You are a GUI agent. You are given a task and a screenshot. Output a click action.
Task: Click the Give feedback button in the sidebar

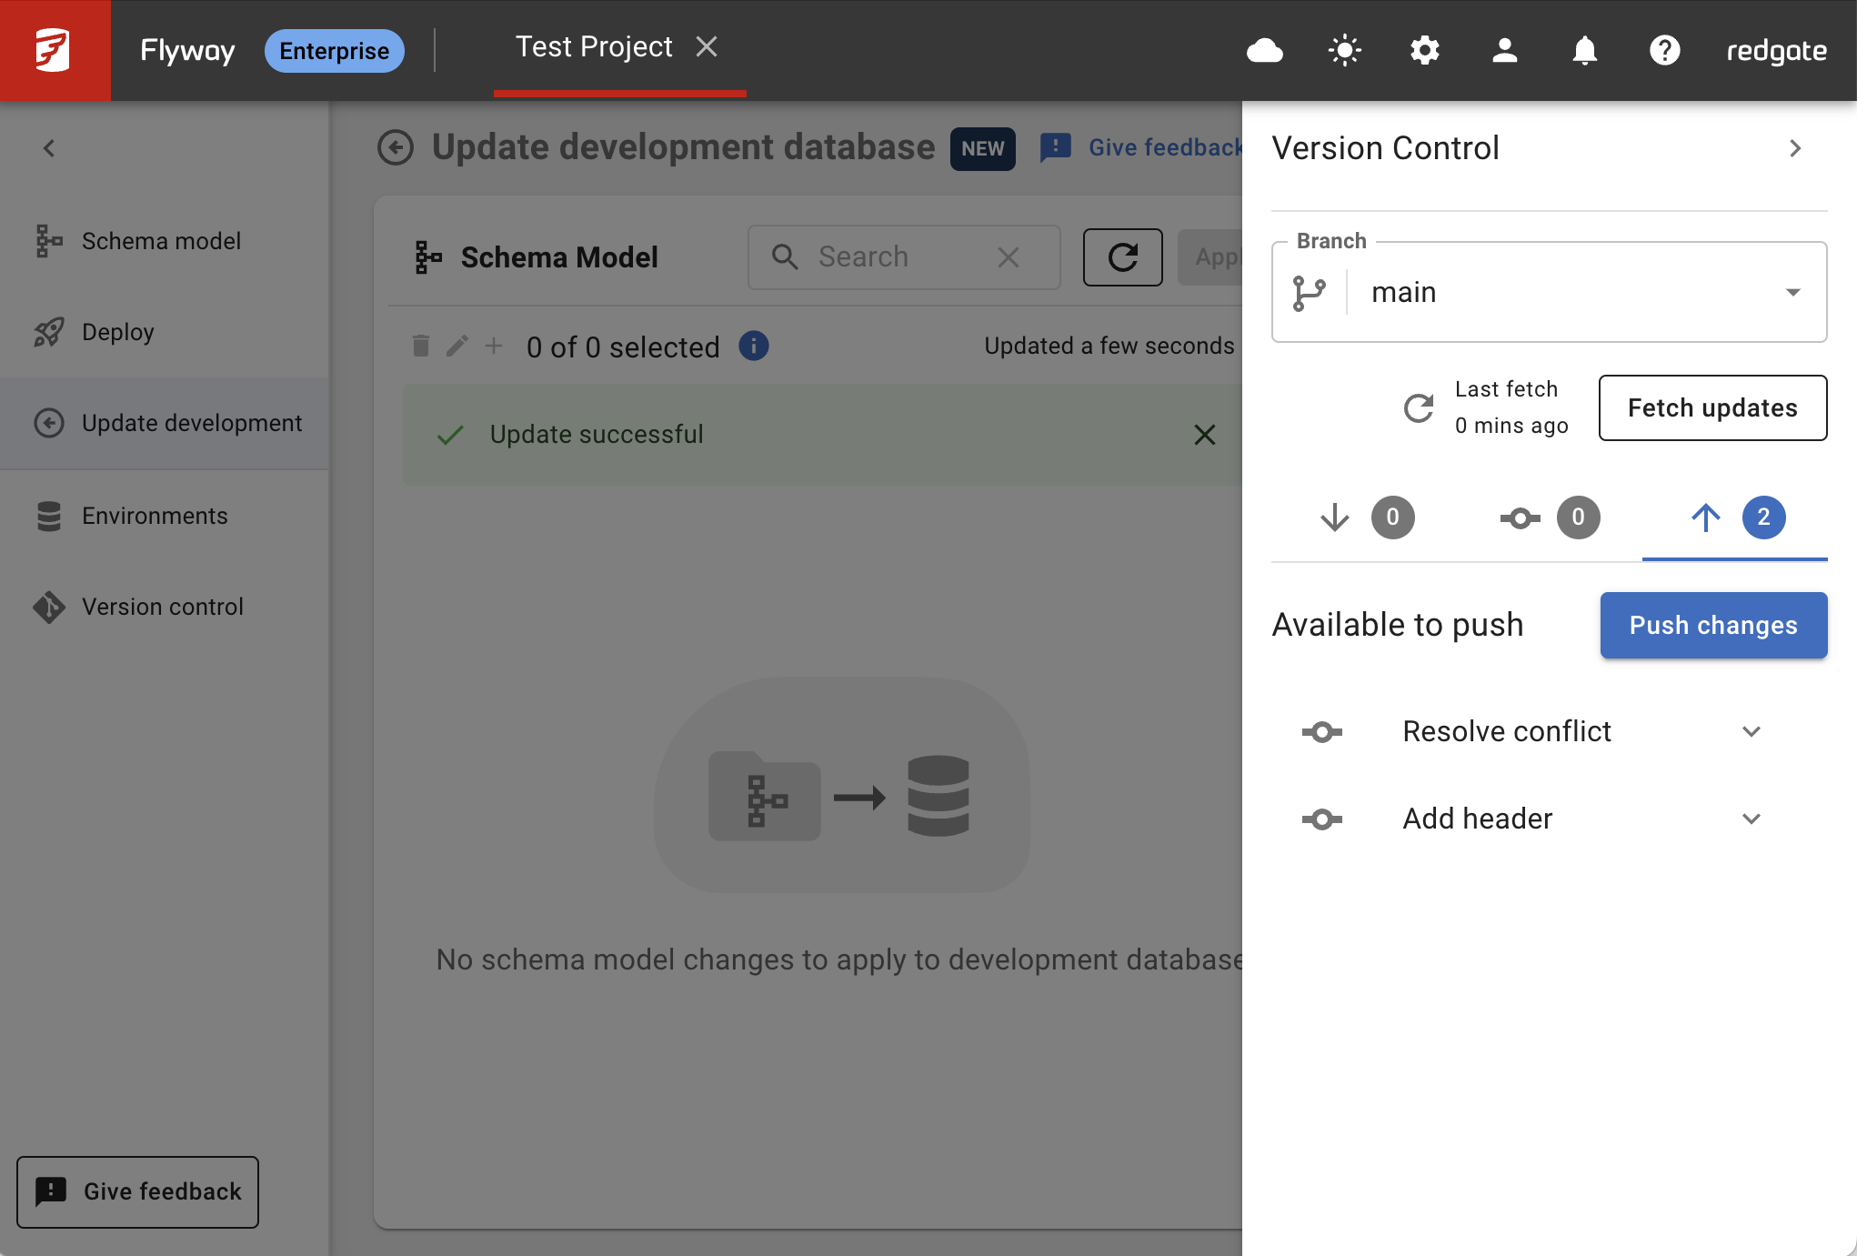coord(137,1191)
